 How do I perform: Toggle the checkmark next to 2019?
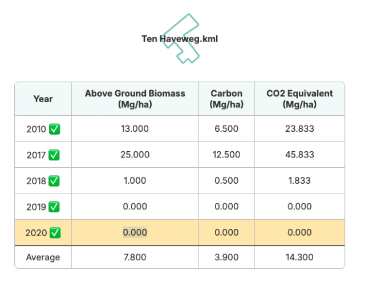54,207
